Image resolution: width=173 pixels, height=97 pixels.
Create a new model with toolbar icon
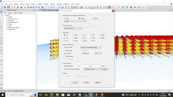pyautogui.click(x=2, y=7)
